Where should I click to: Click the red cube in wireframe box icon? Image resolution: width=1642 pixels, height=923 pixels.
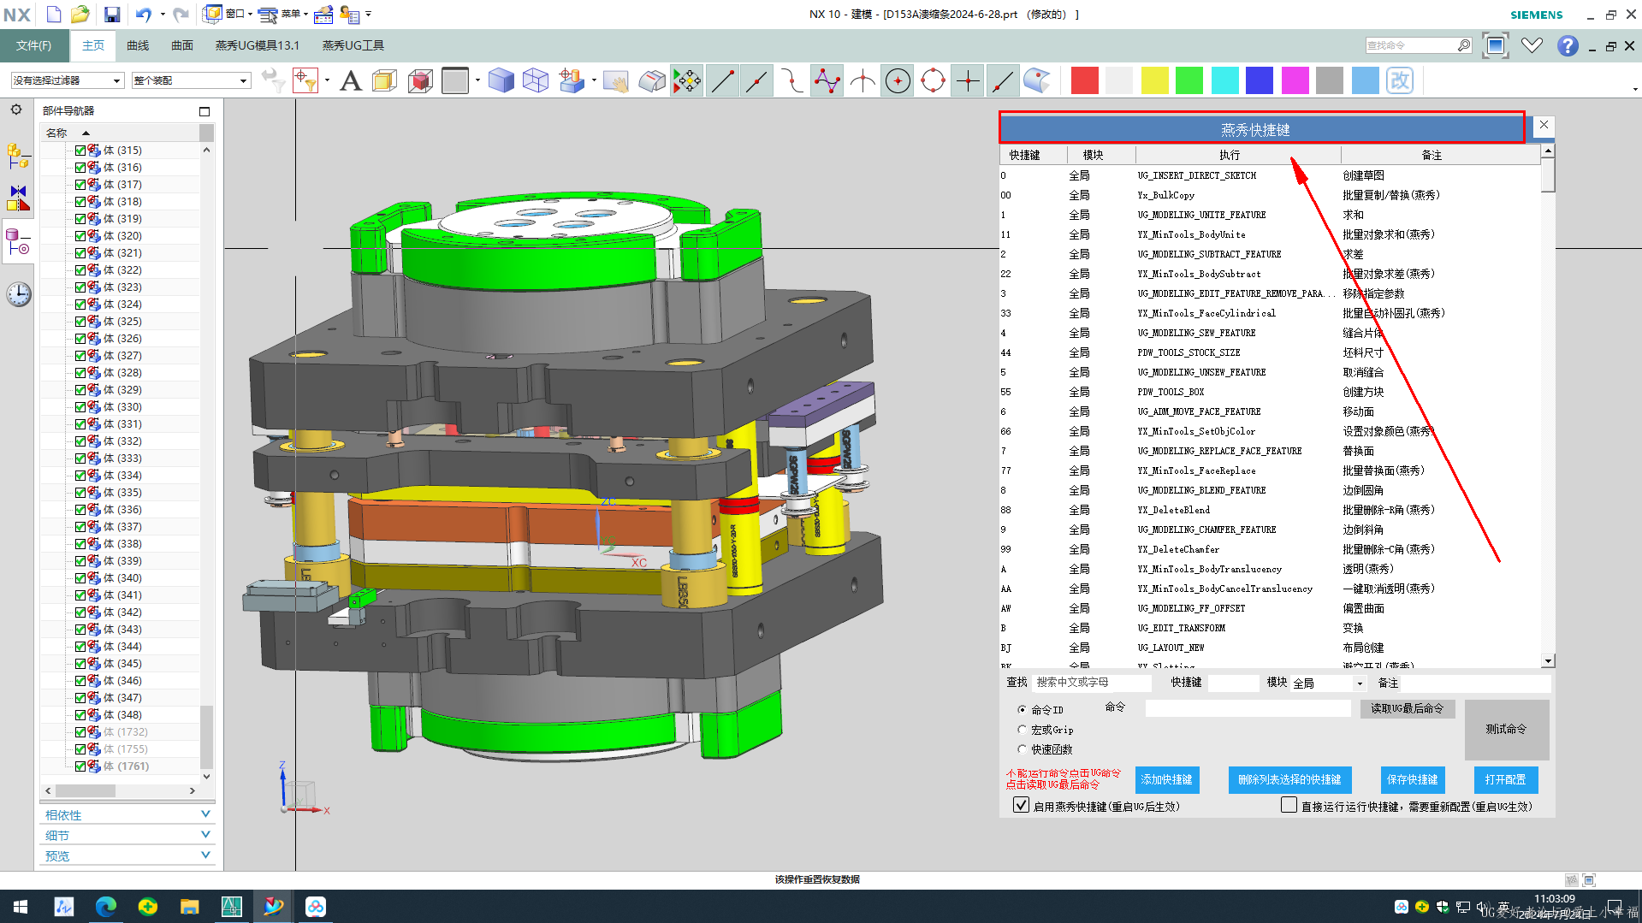420,80
